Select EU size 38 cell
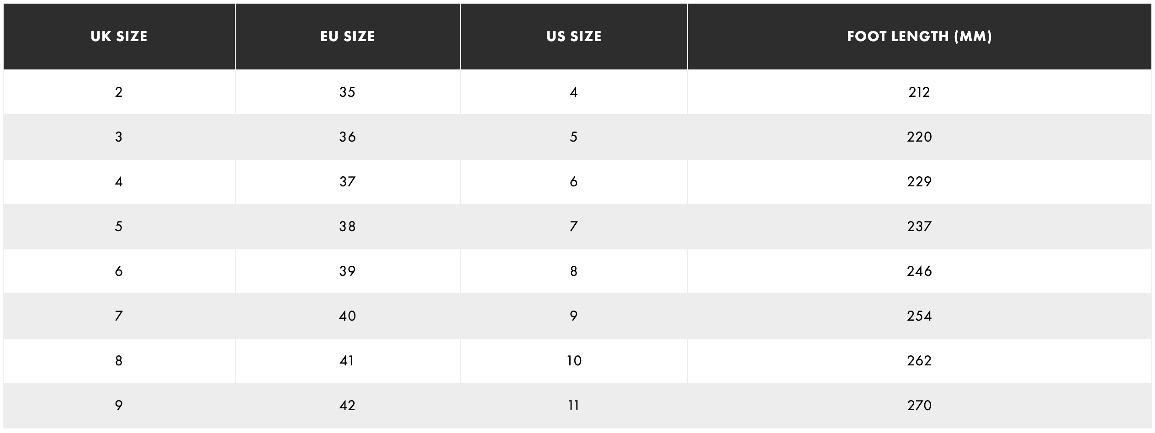This screenshot has width=1155, height=433. click(347, 227)
